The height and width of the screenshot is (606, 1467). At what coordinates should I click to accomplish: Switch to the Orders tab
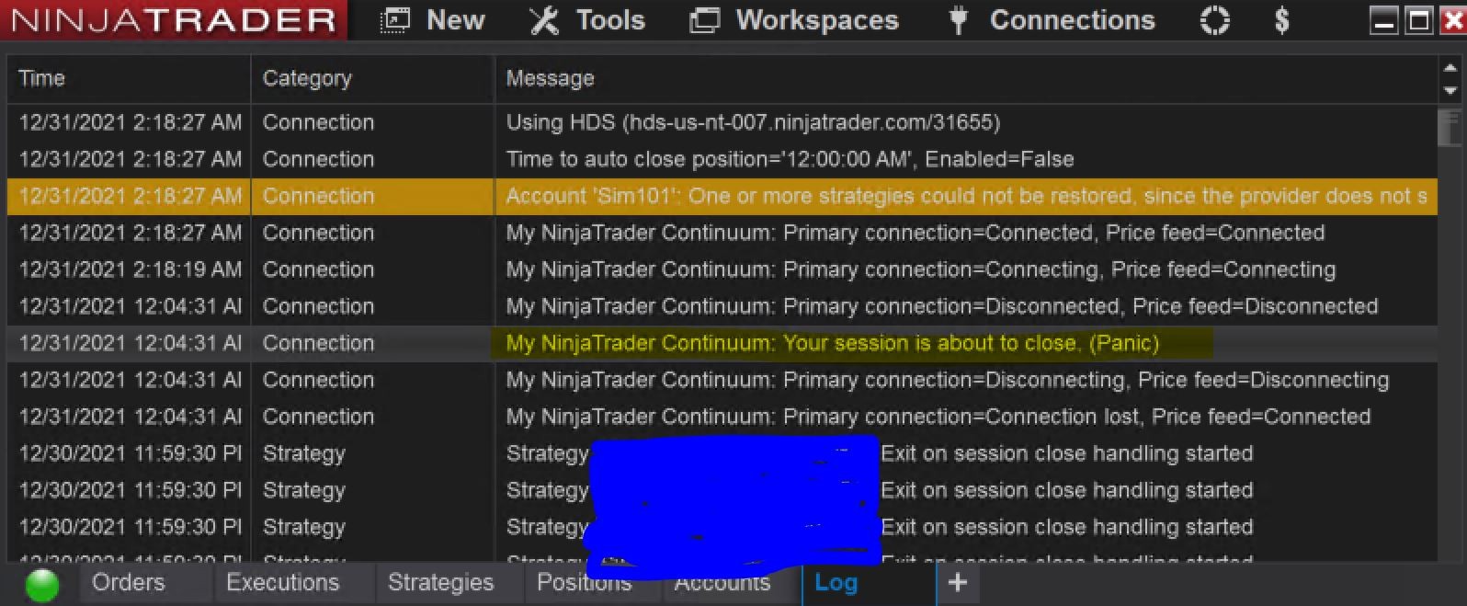pos(128,583)
